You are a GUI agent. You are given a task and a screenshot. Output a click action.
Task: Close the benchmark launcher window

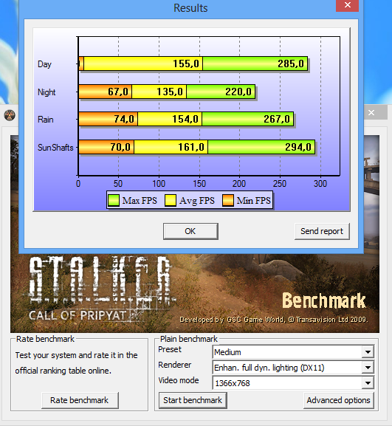click(371, 112)
